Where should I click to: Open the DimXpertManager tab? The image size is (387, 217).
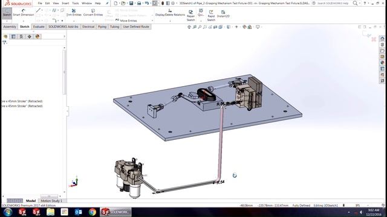click(30, 36)
